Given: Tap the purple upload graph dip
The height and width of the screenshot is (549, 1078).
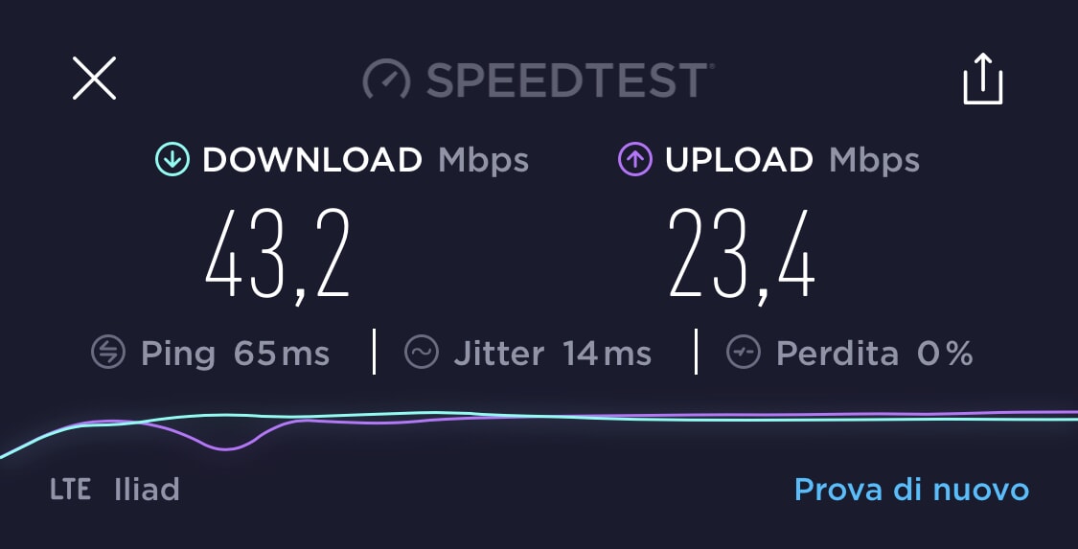Looking at the screenshot, I should click(x=227, y=444).
